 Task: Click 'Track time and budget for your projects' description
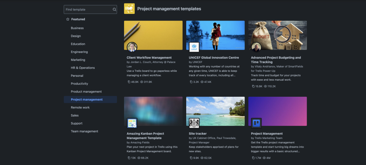[x=276, y=78]
